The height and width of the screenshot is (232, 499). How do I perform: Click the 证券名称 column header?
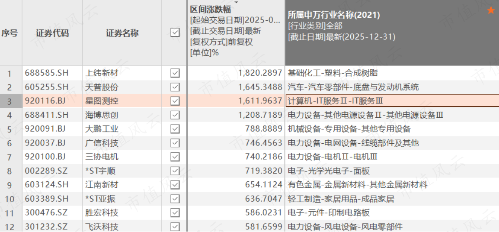click(122, 33)
